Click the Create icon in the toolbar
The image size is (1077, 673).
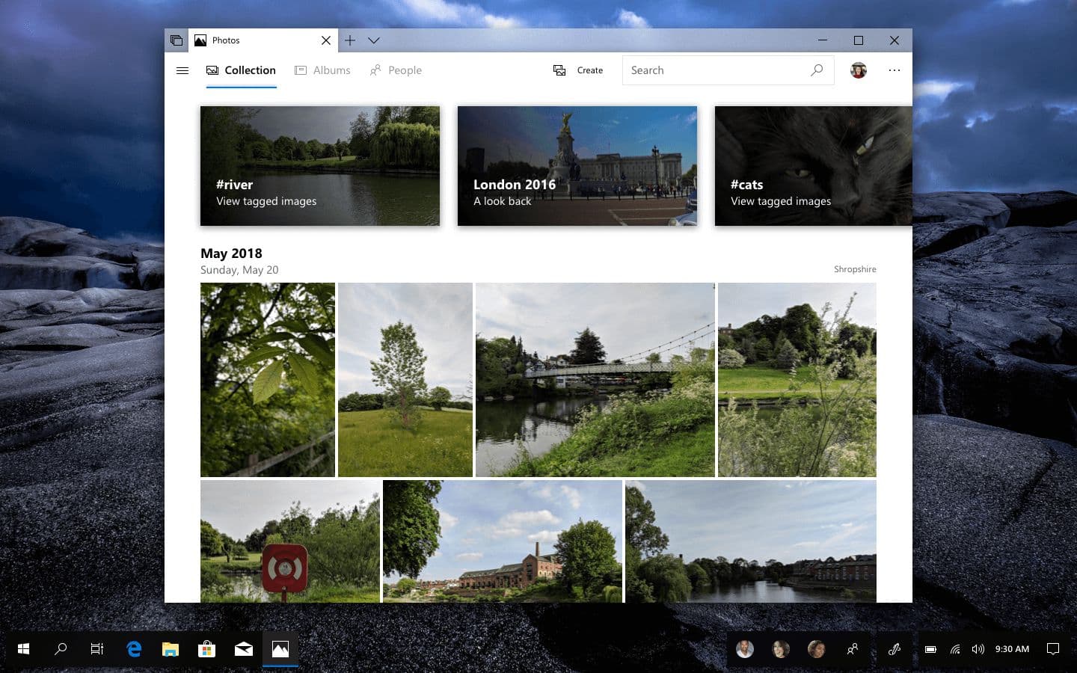pyautogui.click(x=559, y=70)
